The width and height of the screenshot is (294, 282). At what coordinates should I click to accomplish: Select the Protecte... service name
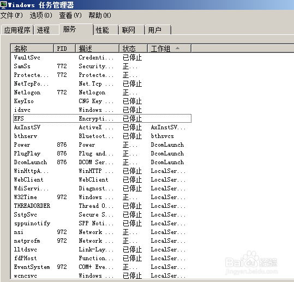(x=31, y=75)
